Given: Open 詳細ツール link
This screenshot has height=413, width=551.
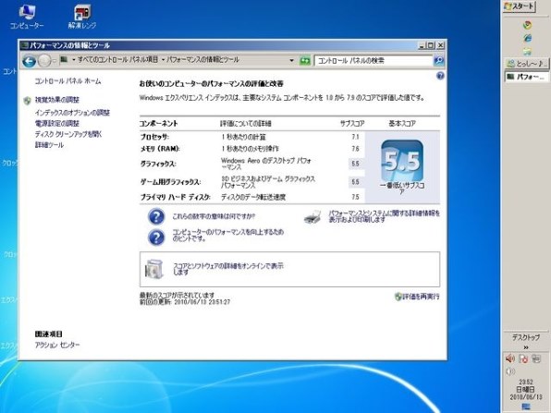Looking at the screenshot, I should click(49, 145).
